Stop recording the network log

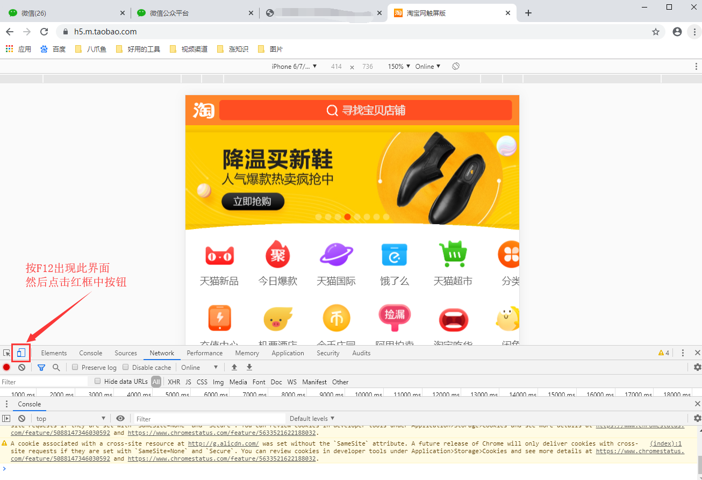6,367
